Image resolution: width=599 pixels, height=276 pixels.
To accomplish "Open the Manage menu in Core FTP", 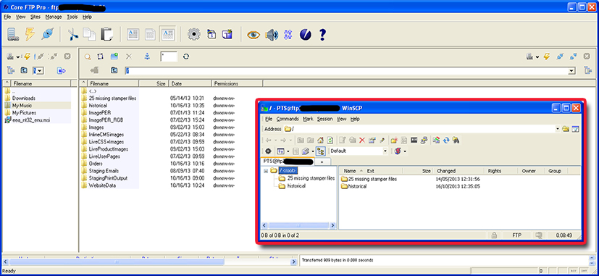I will click(54, 17).
